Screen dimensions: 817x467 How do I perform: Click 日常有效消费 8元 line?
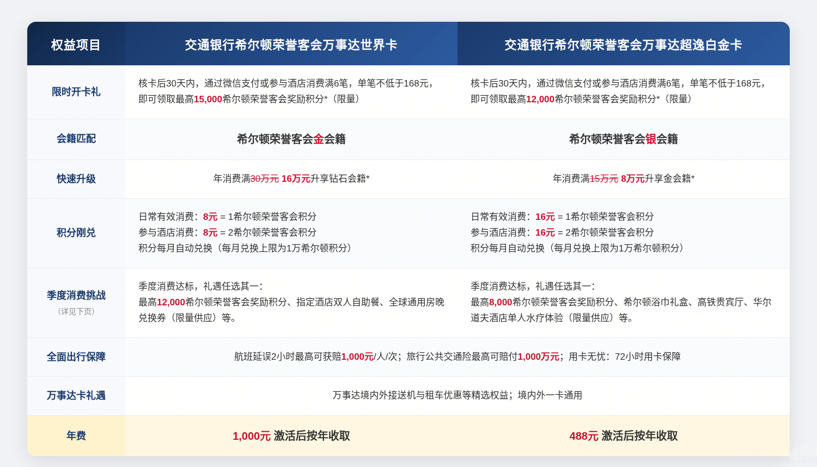227,217
